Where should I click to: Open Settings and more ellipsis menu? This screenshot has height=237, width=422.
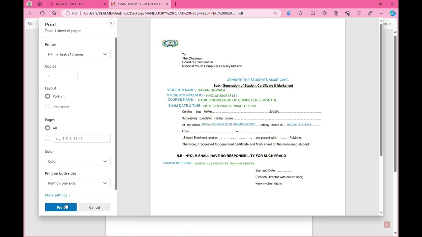tap(382, 13)
